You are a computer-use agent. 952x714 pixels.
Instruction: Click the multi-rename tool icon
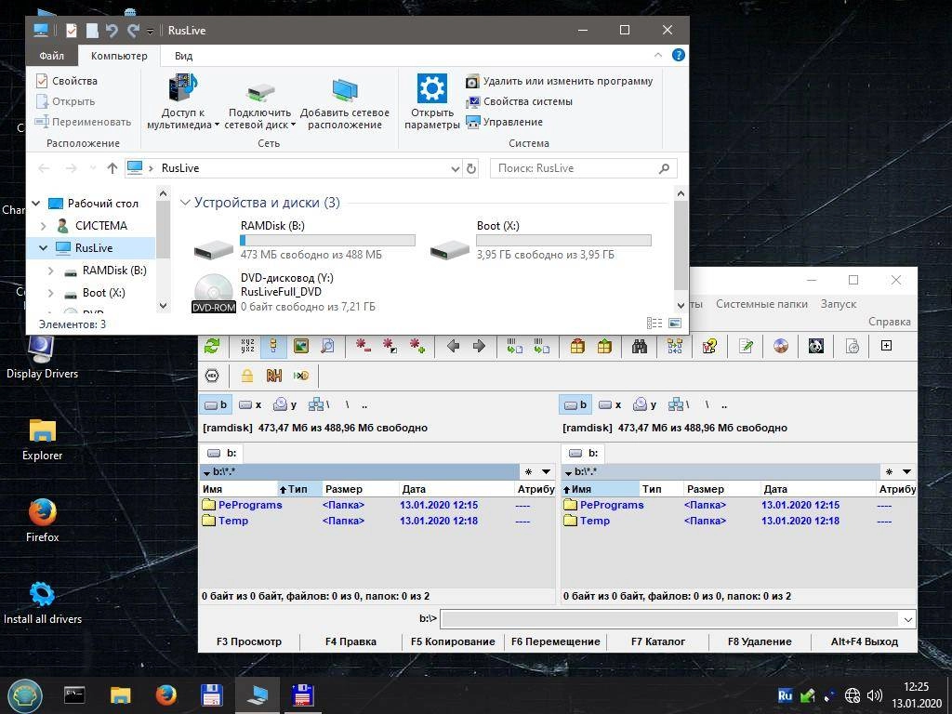675,346
